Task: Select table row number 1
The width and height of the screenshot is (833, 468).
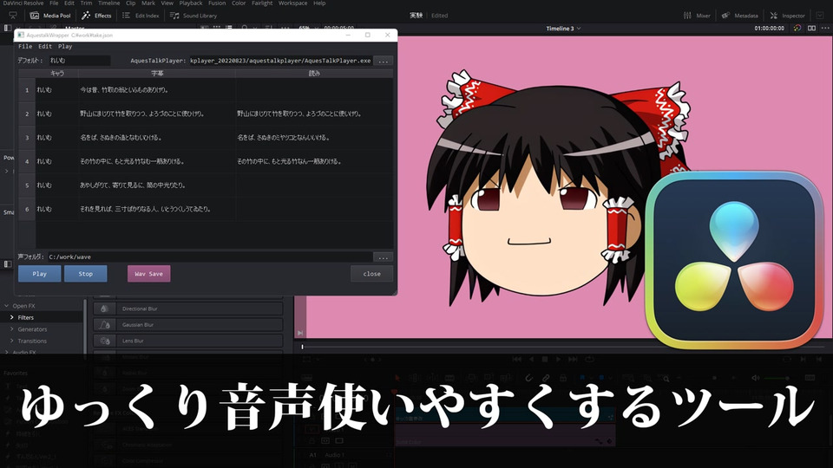Action: coord(27,90)
